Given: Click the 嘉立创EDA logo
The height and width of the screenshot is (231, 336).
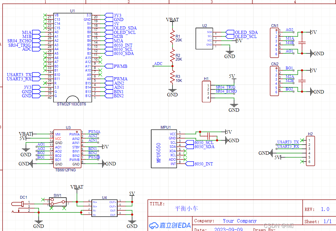Looking at the screenshot, I should [x=170, y=225].
